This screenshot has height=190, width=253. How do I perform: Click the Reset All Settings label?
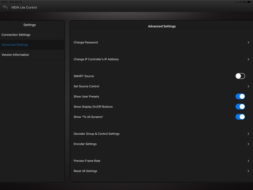[85, 171]
